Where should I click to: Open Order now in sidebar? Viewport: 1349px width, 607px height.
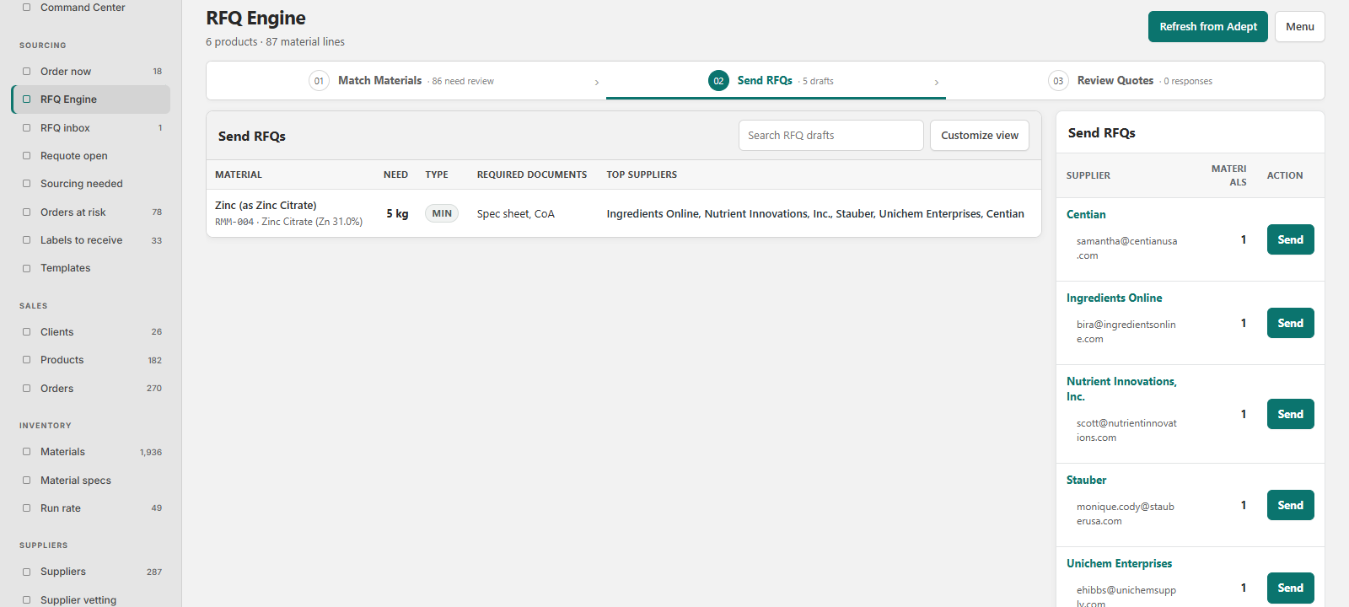coord(91,72)
